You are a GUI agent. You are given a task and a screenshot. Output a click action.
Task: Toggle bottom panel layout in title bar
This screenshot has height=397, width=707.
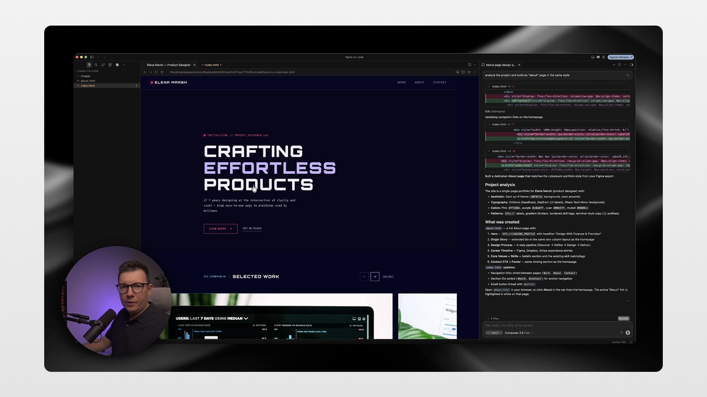point(593,57)
